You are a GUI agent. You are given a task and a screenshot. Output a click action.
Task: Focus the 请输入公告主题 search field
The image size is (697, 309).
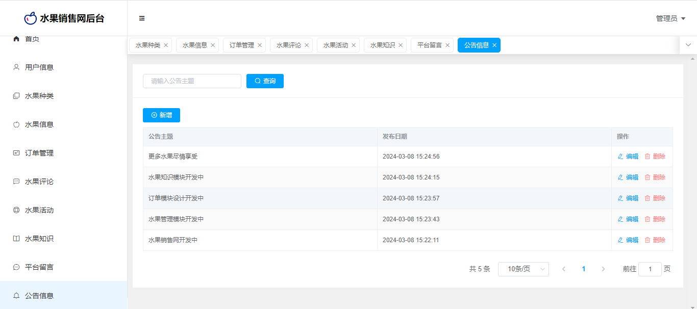(x=192, y=81)
